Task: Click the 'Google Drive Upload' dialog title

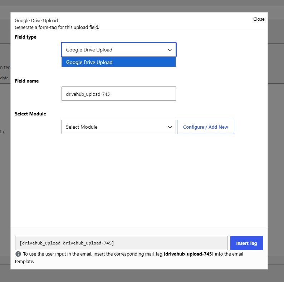Action: point(36,21)
